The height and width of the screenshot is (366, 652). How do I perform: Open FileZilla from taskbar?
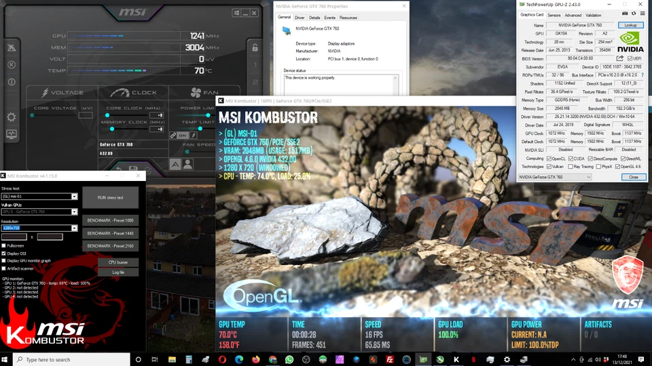point(390,359)
